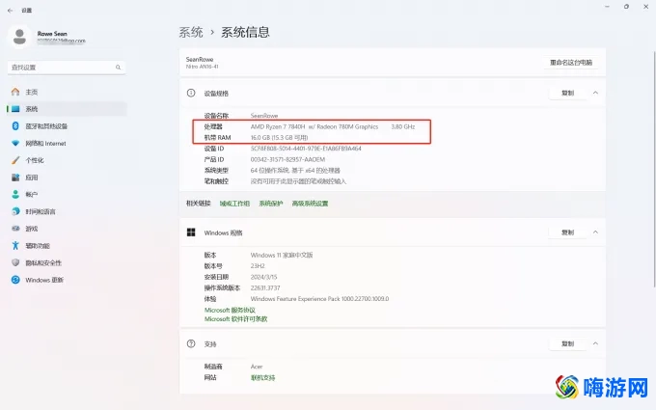Open 游戏 settings page
Screen dimensions: 656x410
point(67,229)
